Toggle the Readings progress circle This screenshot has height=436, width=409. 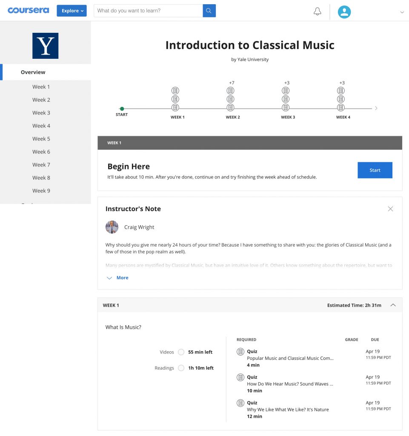point(181,368)
